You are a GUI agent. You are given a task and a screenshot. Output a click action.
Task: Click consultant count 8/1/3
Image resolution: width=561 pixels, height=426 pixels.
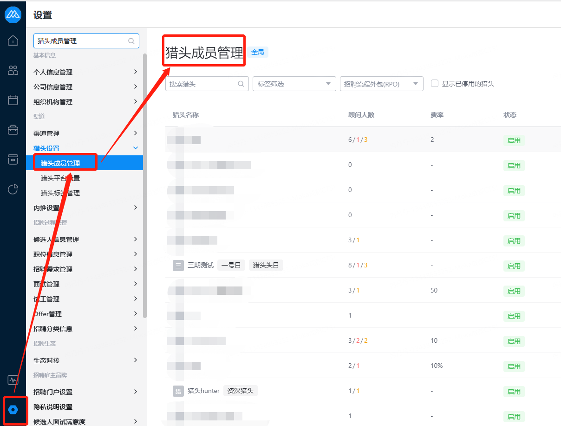pos(358,266)
